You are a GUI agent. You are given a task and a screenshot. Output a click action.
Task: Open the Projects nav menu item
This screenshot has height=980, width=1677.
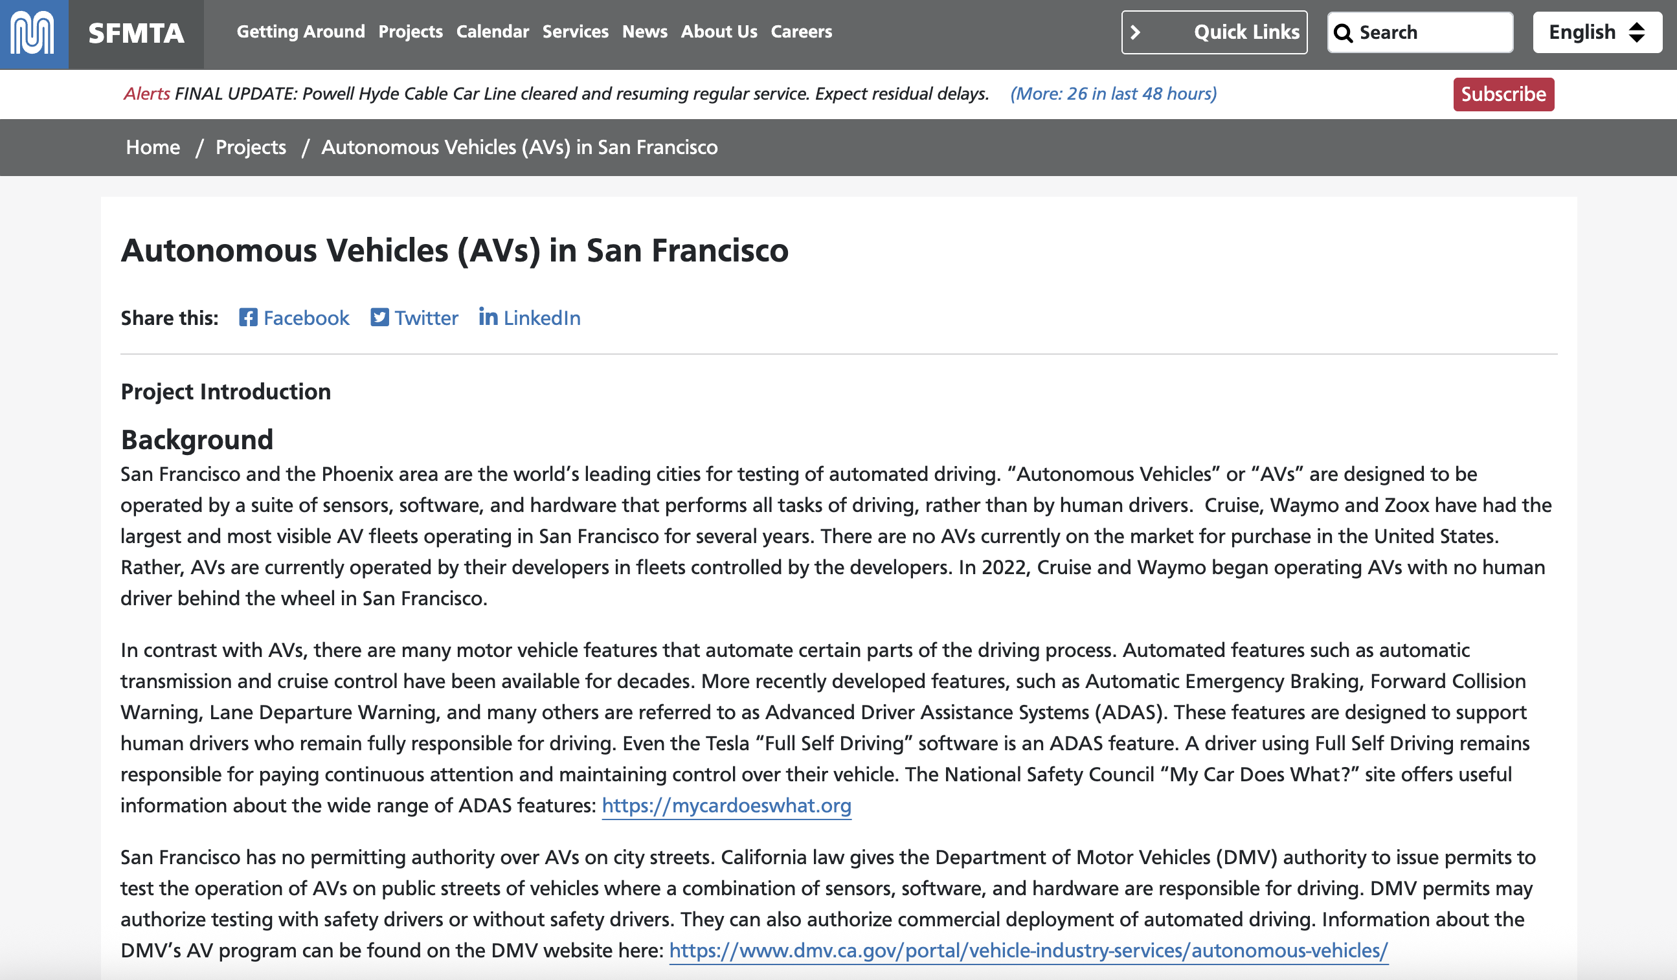click(x=410, y=32)
